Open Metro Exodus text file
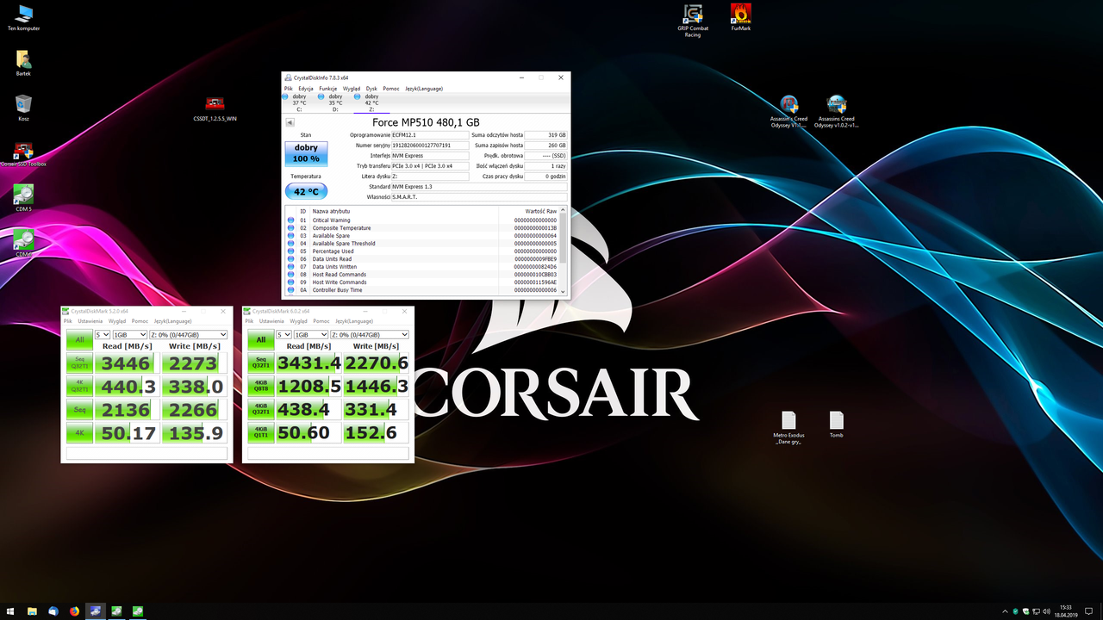Viewport: 1103px width, 620px height. coord(788,428)
